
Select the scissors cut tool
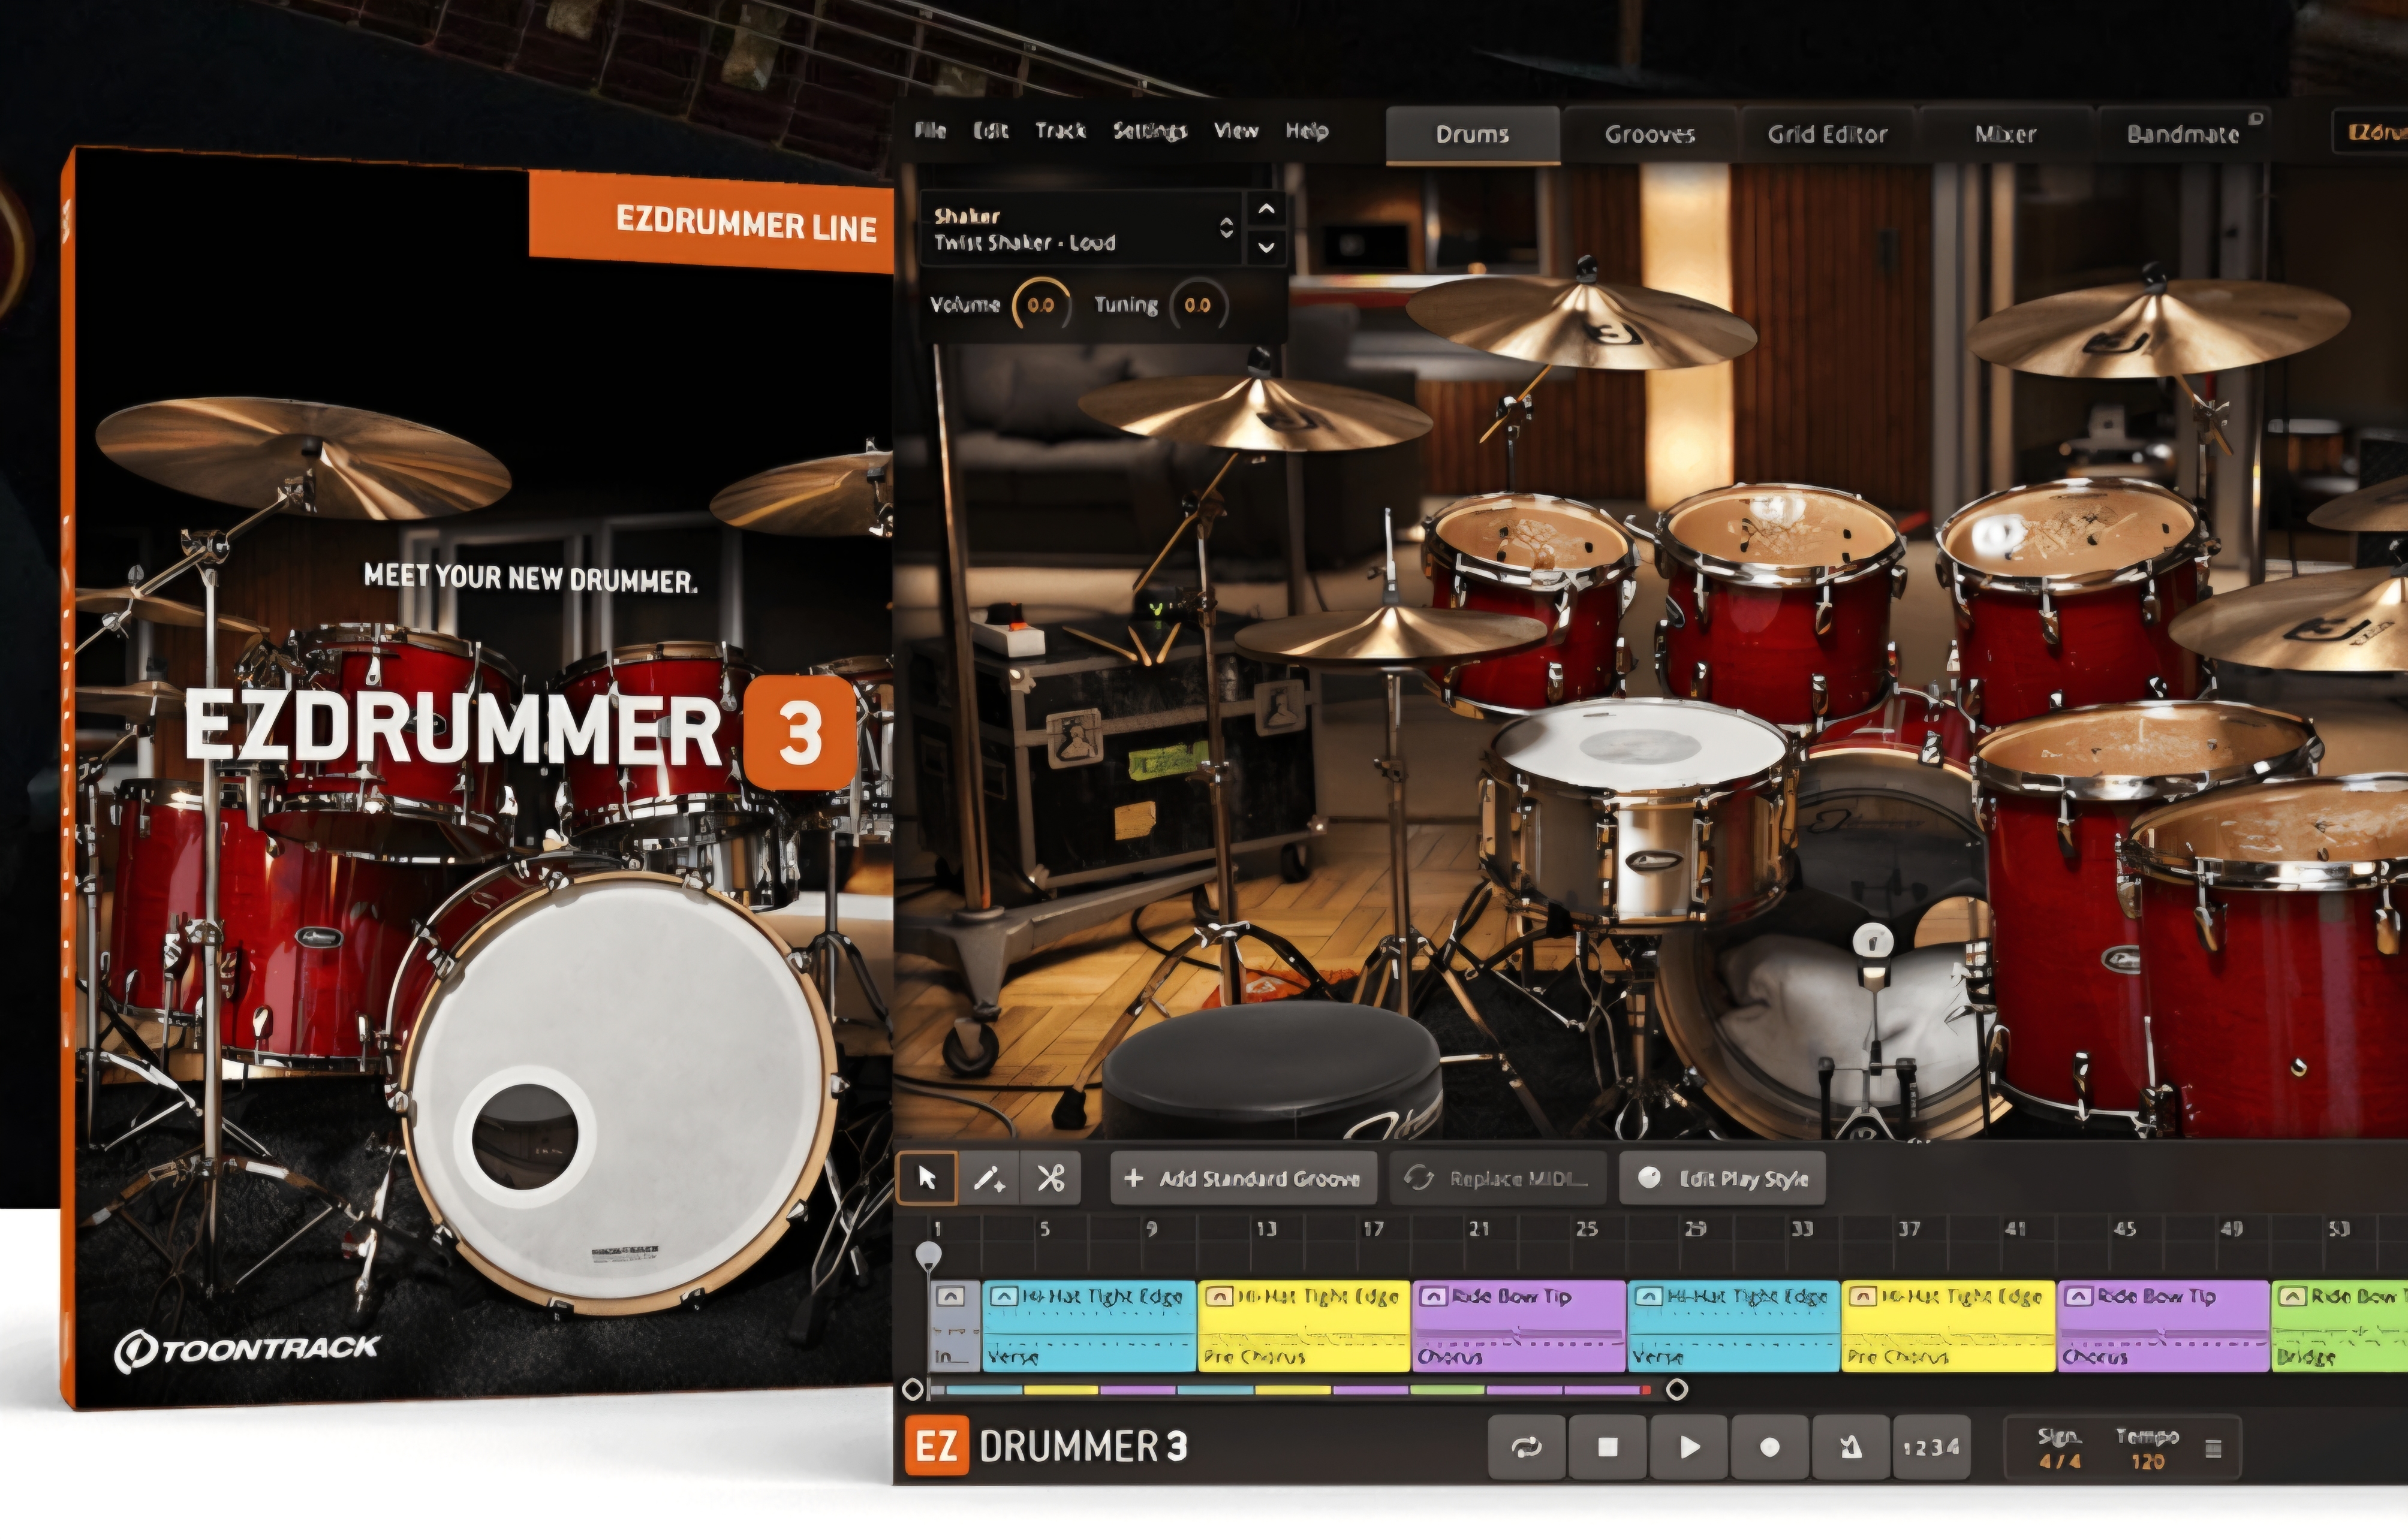tap(1050, 1178)
